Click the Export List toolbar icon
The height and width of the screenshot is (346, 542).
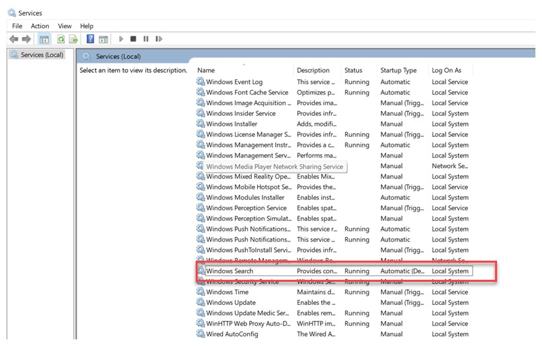(x=73, y=39)
